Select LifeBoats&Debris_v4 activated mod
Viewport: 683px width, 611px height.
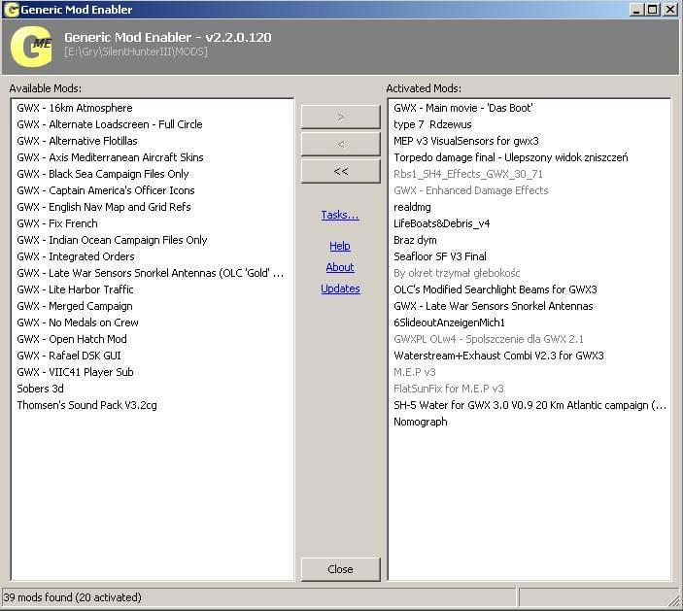pos(442,223)
